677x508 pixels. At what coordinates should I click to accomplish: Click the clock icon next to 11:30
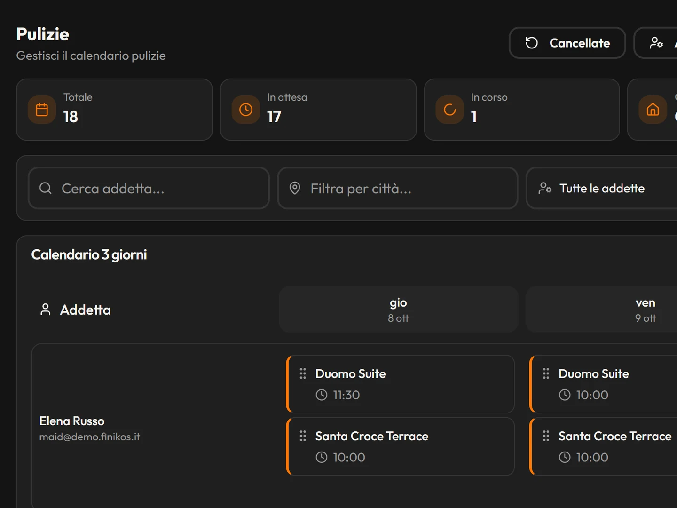(322, 395)
